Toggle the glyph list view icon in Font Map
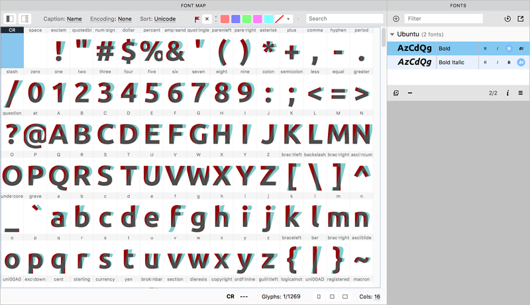The height and width of the screenshot is (305, 530). click(25, 19)
